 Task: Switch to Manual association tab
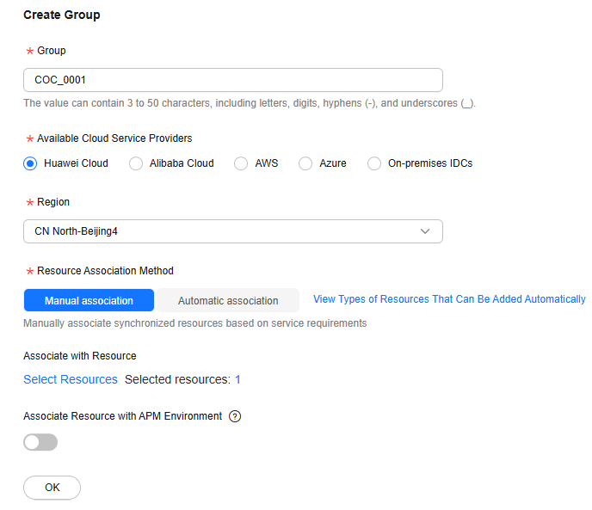point(89,300)
